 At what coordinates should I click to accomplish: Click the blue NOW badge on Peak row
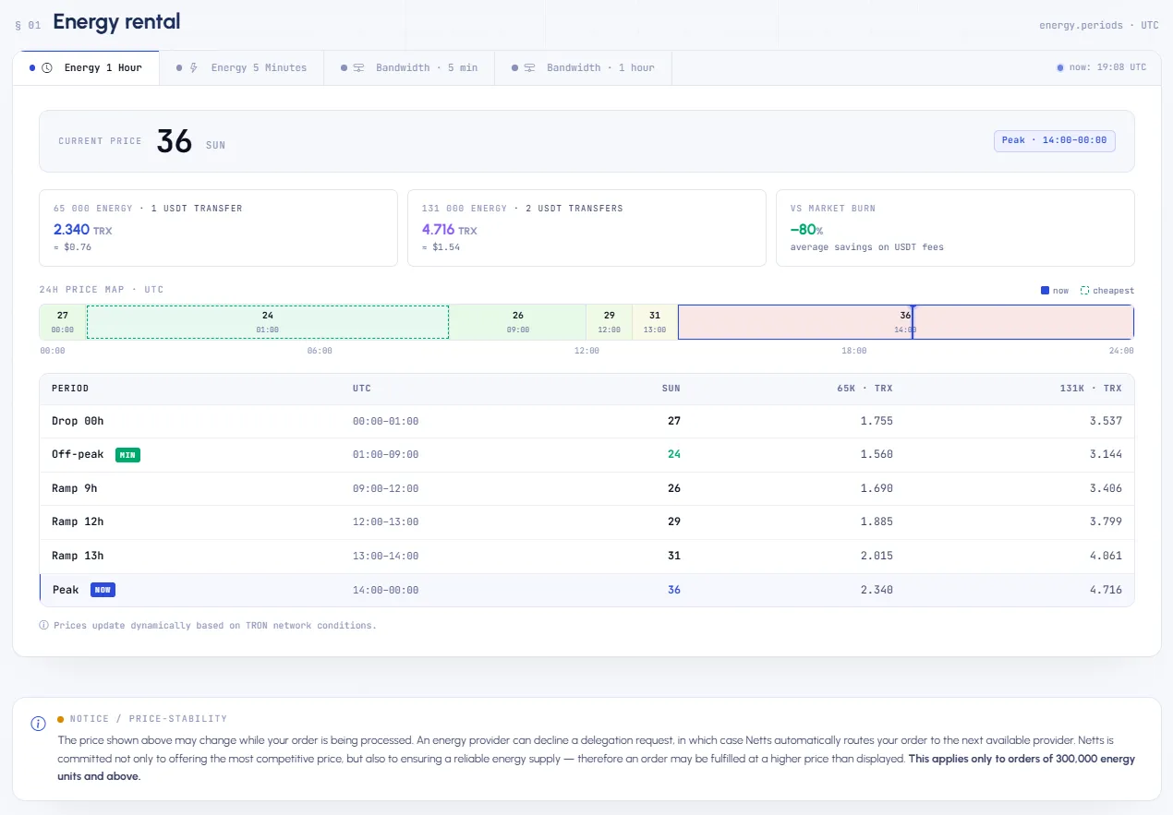(x=103, y=590)
